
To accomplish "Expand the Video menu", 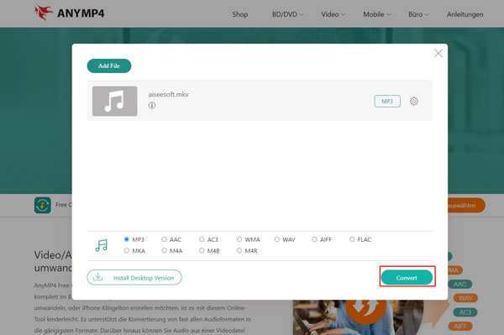I will coord(333,14).
